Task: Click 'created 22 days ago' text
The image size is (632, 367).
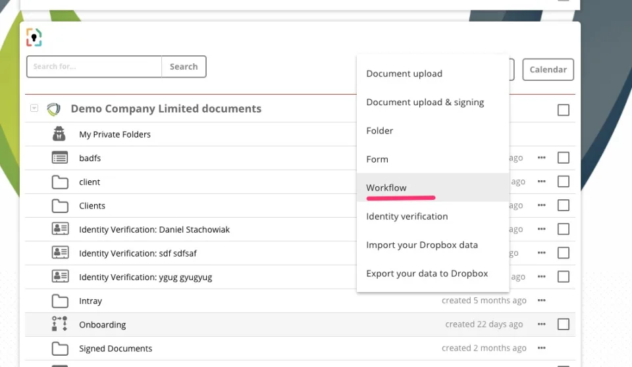Action: (x=484, y=324)
